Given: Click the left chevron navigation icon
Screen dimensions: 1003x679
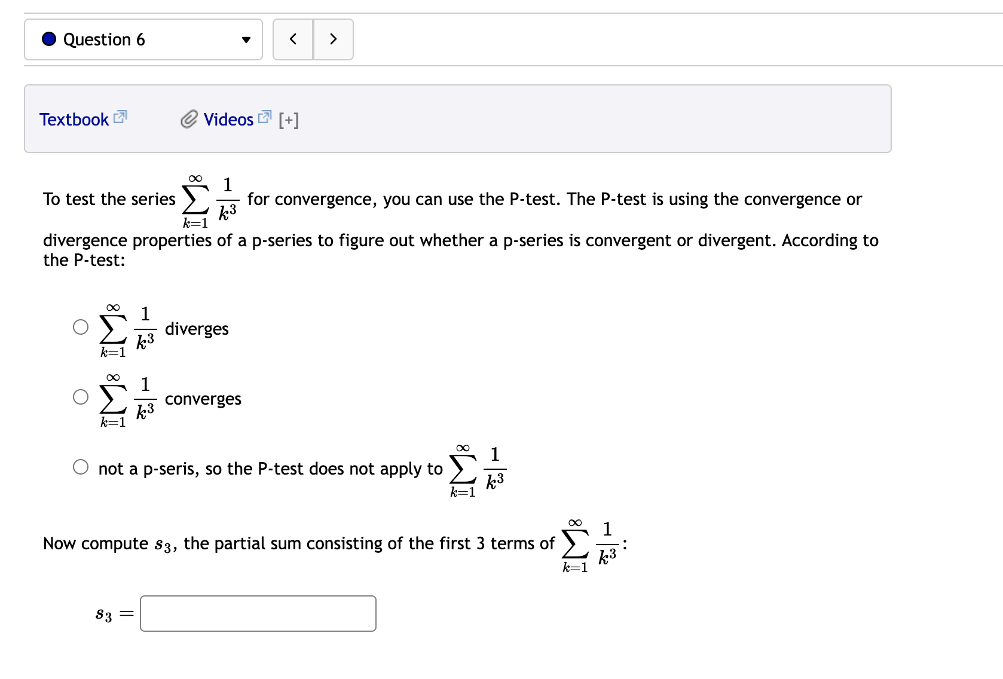Looking at the screenshot, I should pos(292,39).
